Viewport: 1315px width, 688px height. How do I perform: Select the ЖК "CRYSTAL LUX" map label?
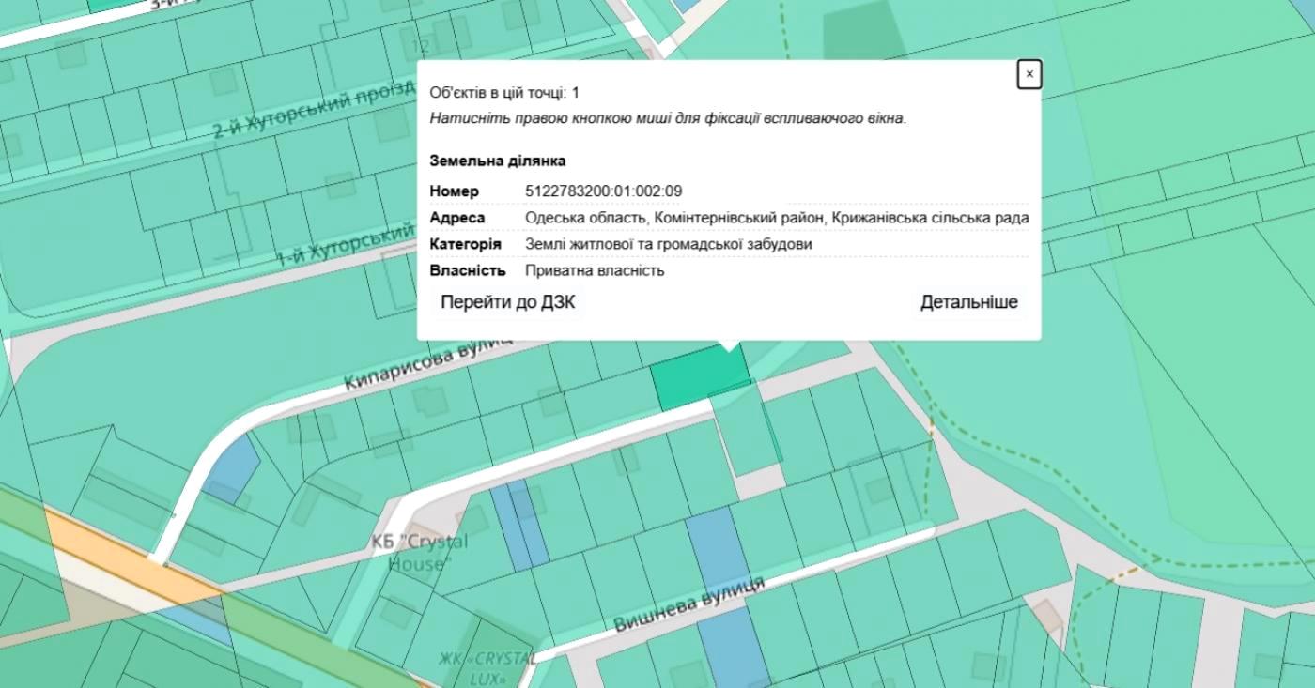tap(487, 667)
